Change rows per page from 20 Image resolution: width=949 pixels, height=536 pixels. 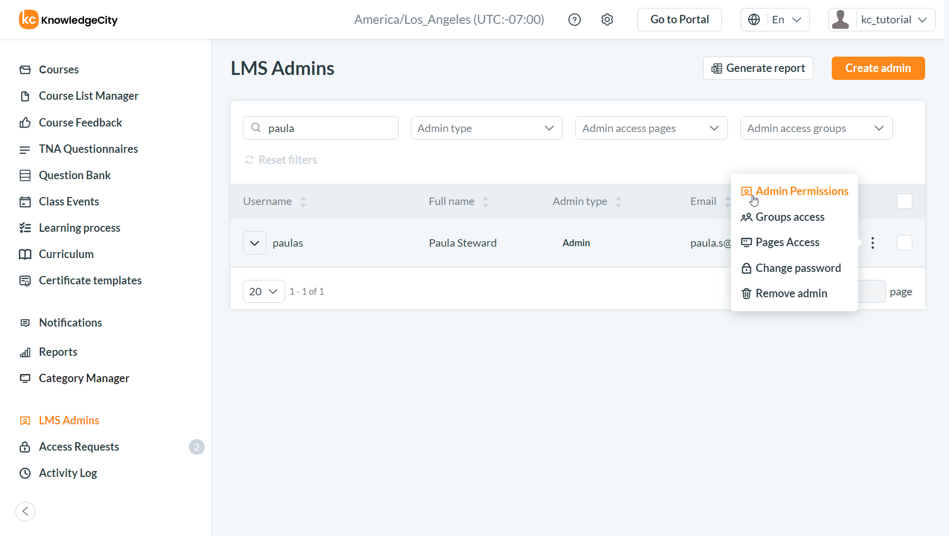[263, 291]
